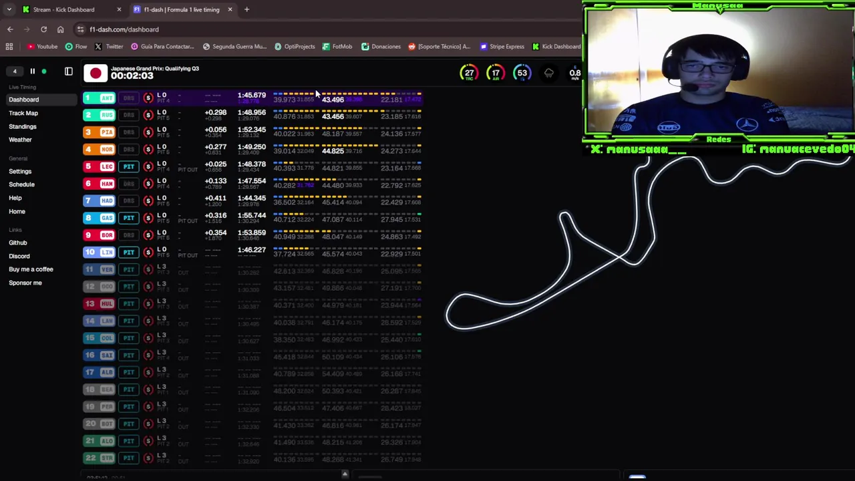Select GAS driver badge in position 8
The image size is (855, 481).
(100, 218)
